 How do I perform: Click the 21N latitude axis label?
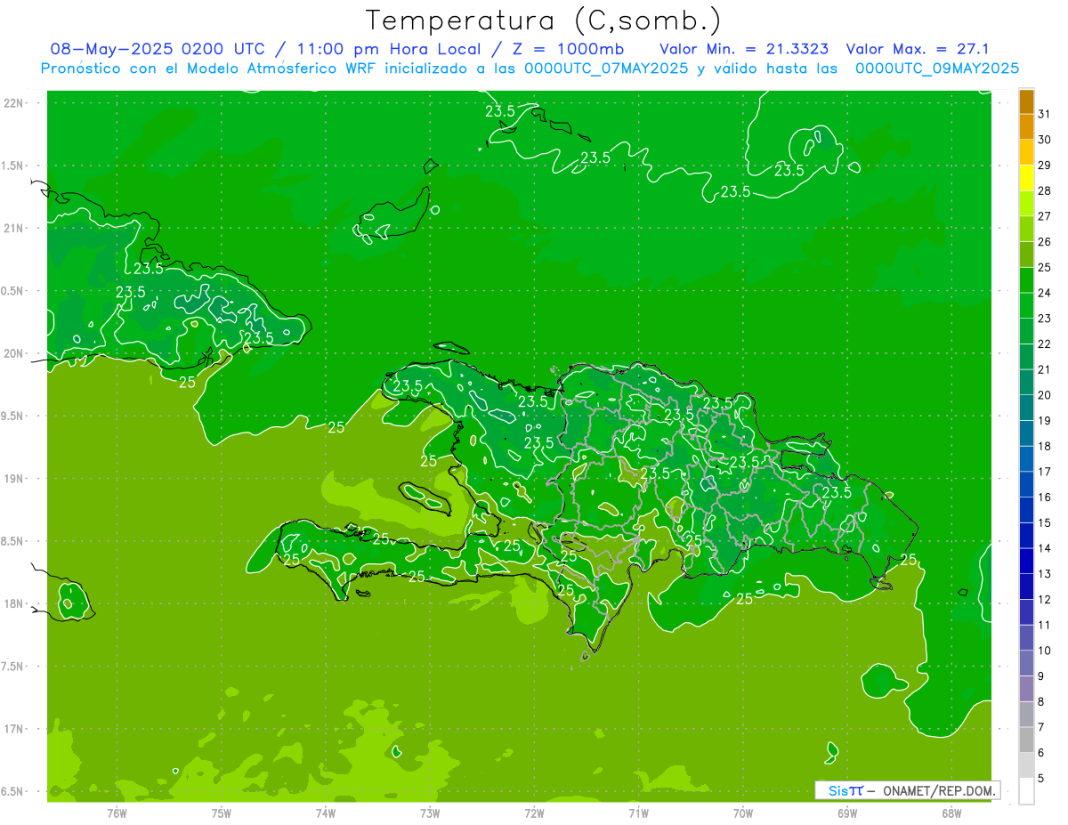point(14,228)
